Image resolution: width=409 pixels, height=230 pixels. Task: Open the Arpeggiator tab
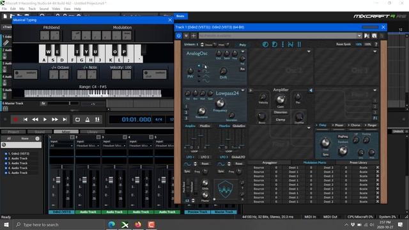tap(270, 162)
